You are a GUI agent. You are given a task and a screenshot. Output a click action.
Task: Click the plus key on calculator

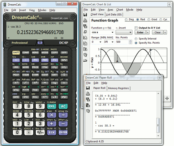click(52, 124)
